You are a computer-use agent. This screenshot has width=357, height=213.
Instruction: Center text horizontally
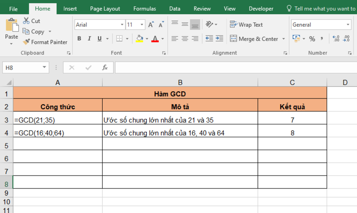click(x=185, y=38)
